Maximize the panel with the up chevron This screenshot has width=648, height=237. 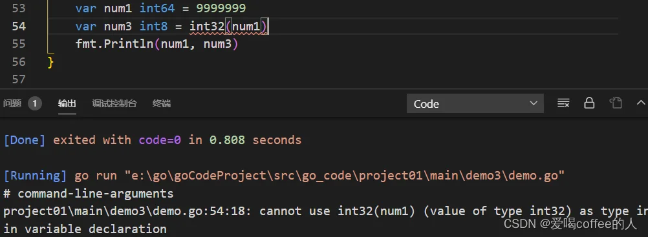[x=641, y=103]
